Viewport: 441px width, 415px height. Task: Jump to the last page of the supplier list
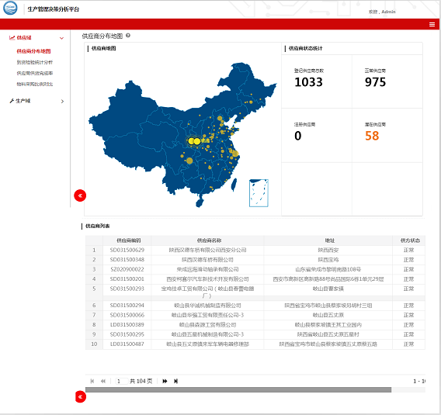(175, 381)
